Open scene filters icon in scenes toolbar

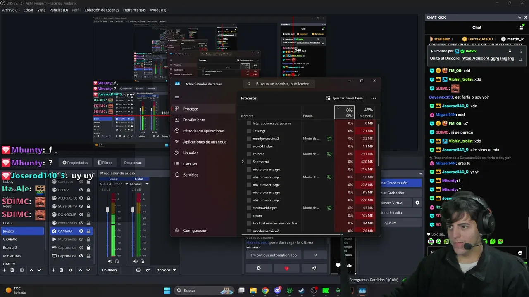coord(21,270)
